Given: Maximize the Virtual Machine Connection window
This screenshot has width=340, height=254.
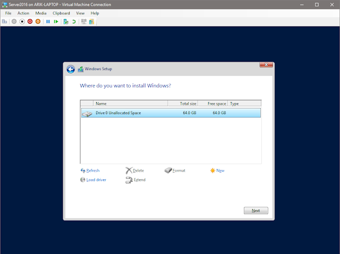Looking at the screenshot, I should click(x=317, y=5).
